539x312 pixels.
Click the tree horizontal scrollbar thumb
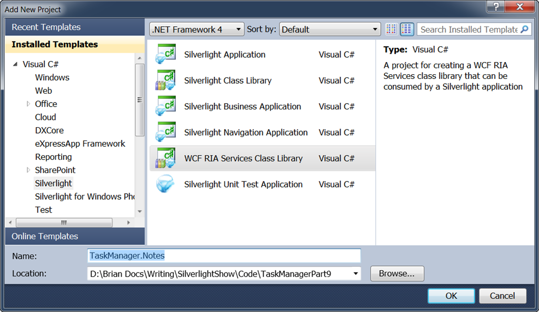[x=64, y=223]
